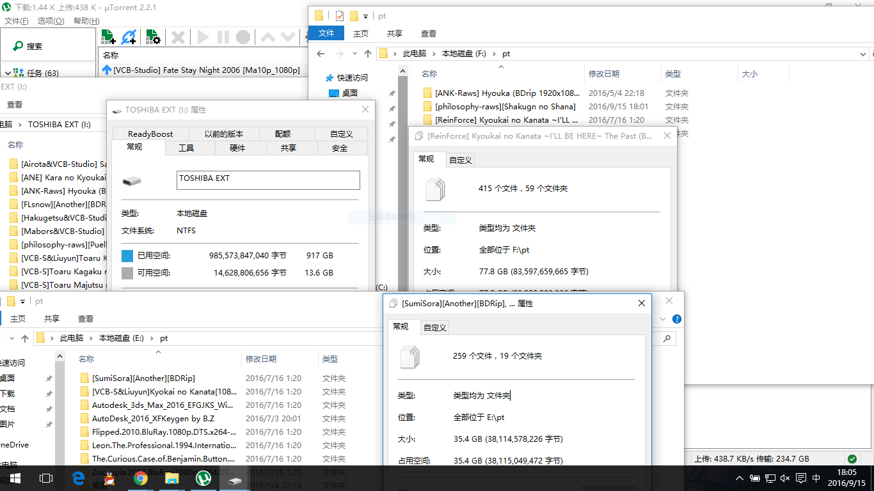The image size is (874, 491).
Task: Click the blue used space color swatch
Action: (x=127, y=256)
